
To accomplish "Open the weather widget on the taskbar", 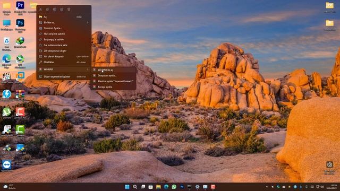I will [9, 187].
